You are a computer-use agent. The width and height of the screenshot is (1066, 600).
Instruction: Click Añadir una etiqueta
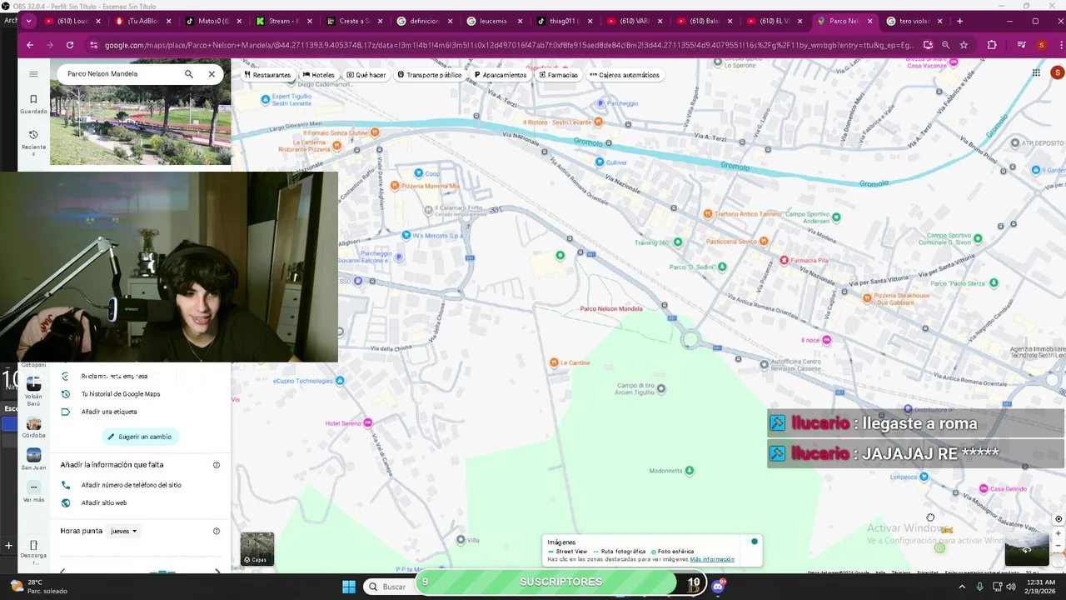109,412
